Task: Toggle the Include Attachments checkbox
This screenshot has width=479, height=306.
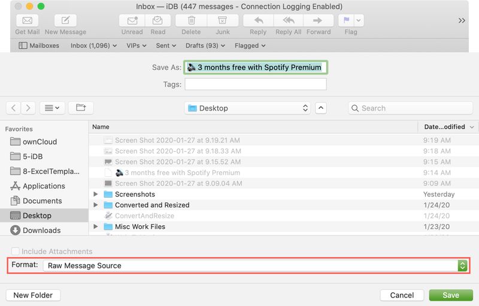Action: click(x=15, y=251)
